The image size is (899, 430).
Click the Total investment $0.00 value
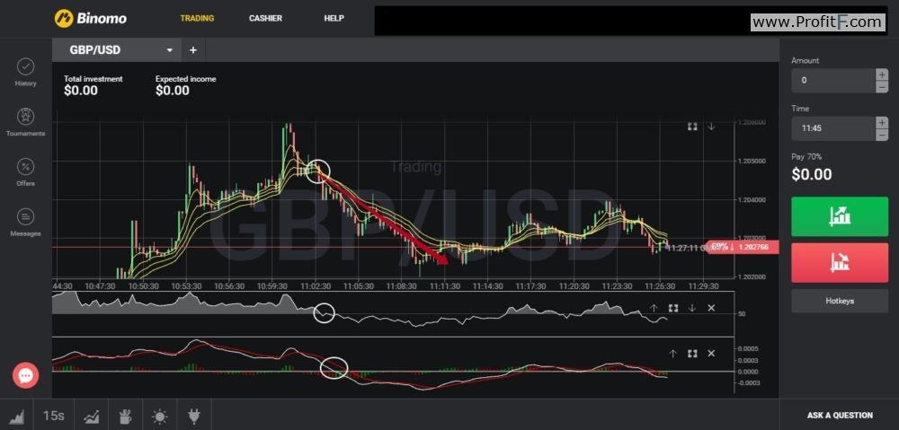coord(81,91)
